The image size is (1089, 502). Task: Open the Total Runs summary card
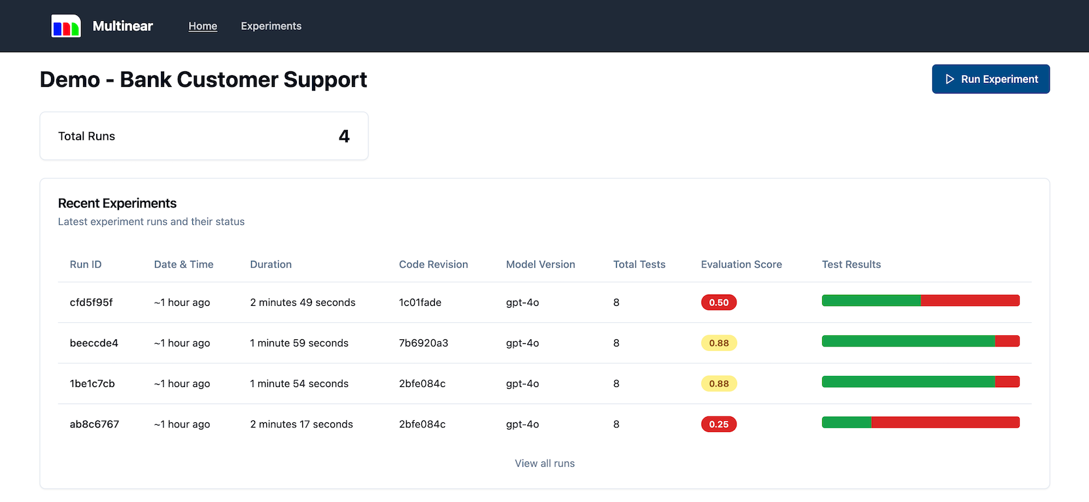204,136
